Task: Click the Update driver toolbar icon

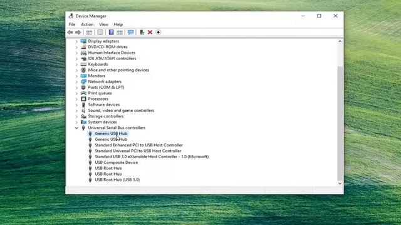Action: tap(142, 32)
